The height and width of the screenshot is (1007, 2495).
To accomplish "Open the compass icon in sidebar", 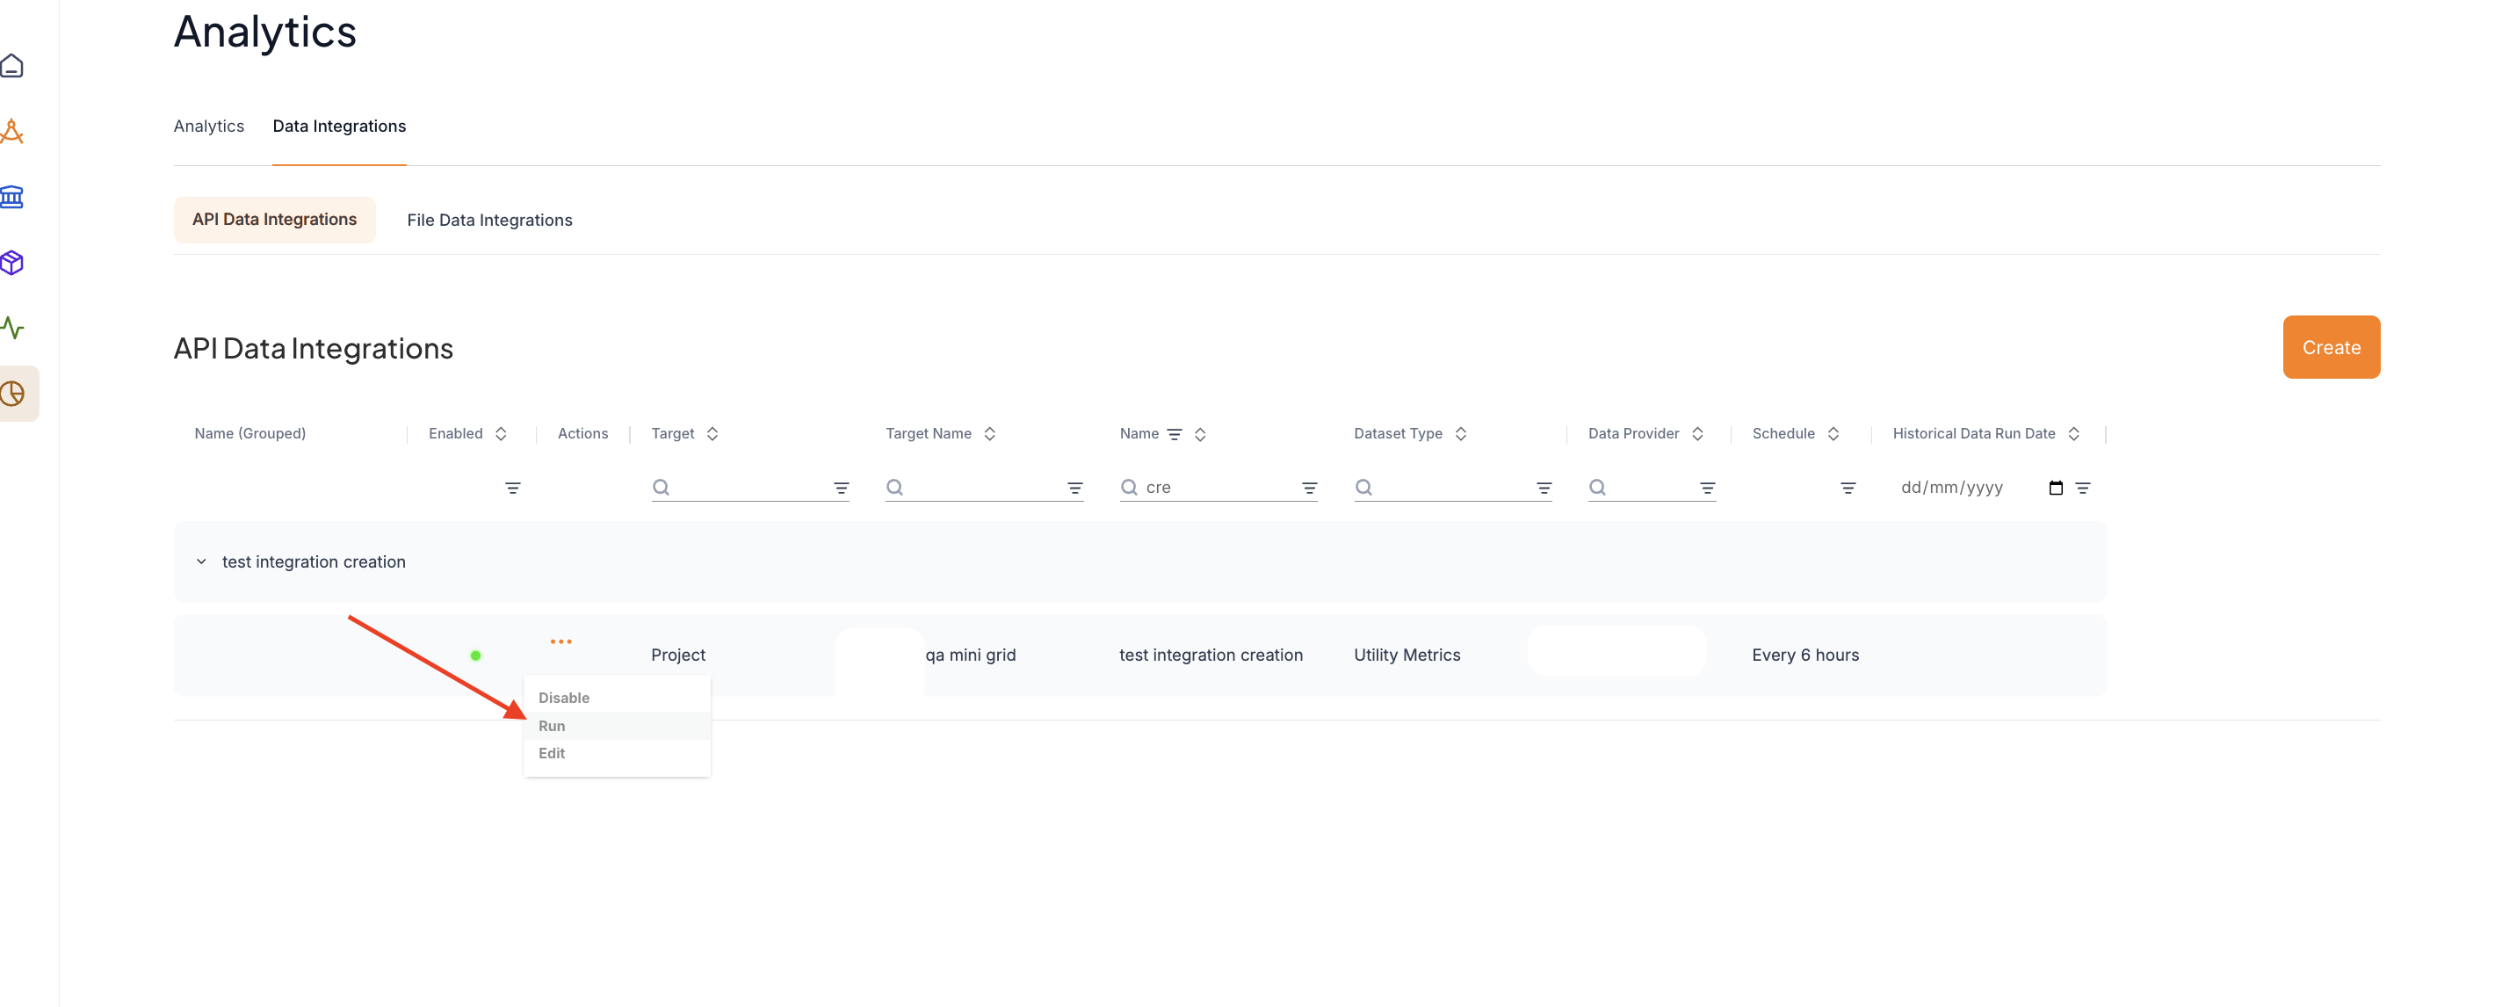I will [12, 131].
